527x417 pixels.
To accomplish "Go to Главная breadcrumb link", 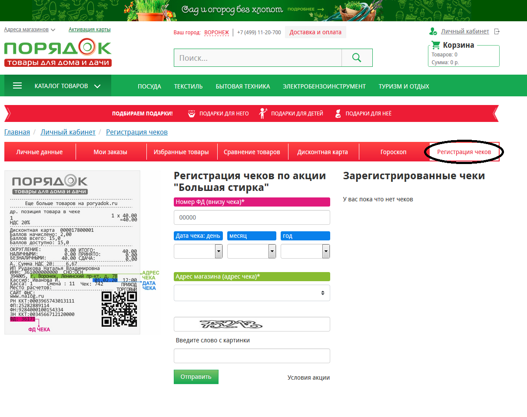I will click(x=17, y=132).
